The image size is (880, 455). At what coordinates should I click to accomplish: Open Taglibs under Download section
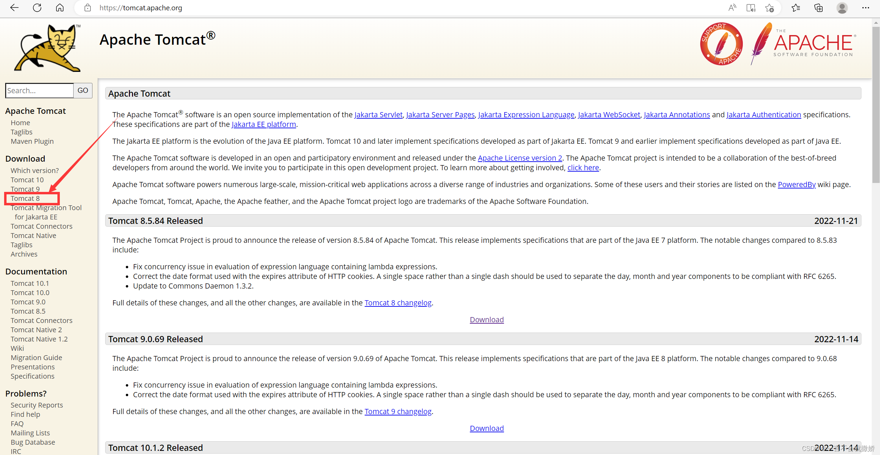tap(21, 245)
